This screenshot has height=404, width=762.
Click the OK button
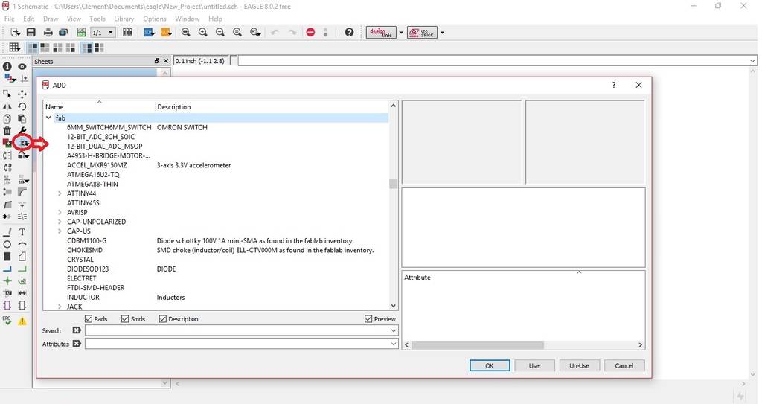point(490,365)
